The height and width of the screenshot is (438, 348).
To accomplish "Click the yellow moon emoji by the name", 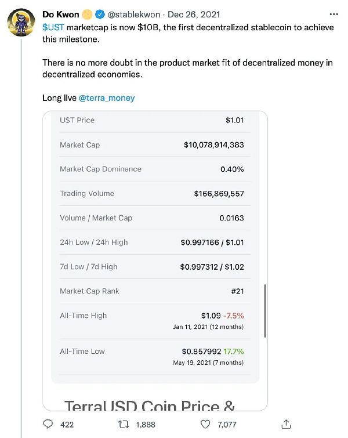I will [86, 15].
